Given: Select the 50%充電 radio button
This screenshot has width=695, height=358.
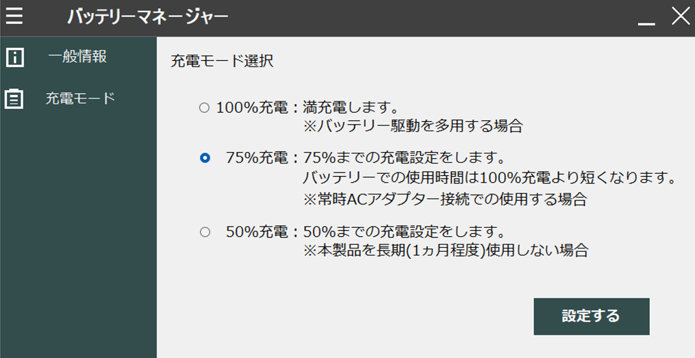Looking at the screenshot, I should [x=204, y=232].
